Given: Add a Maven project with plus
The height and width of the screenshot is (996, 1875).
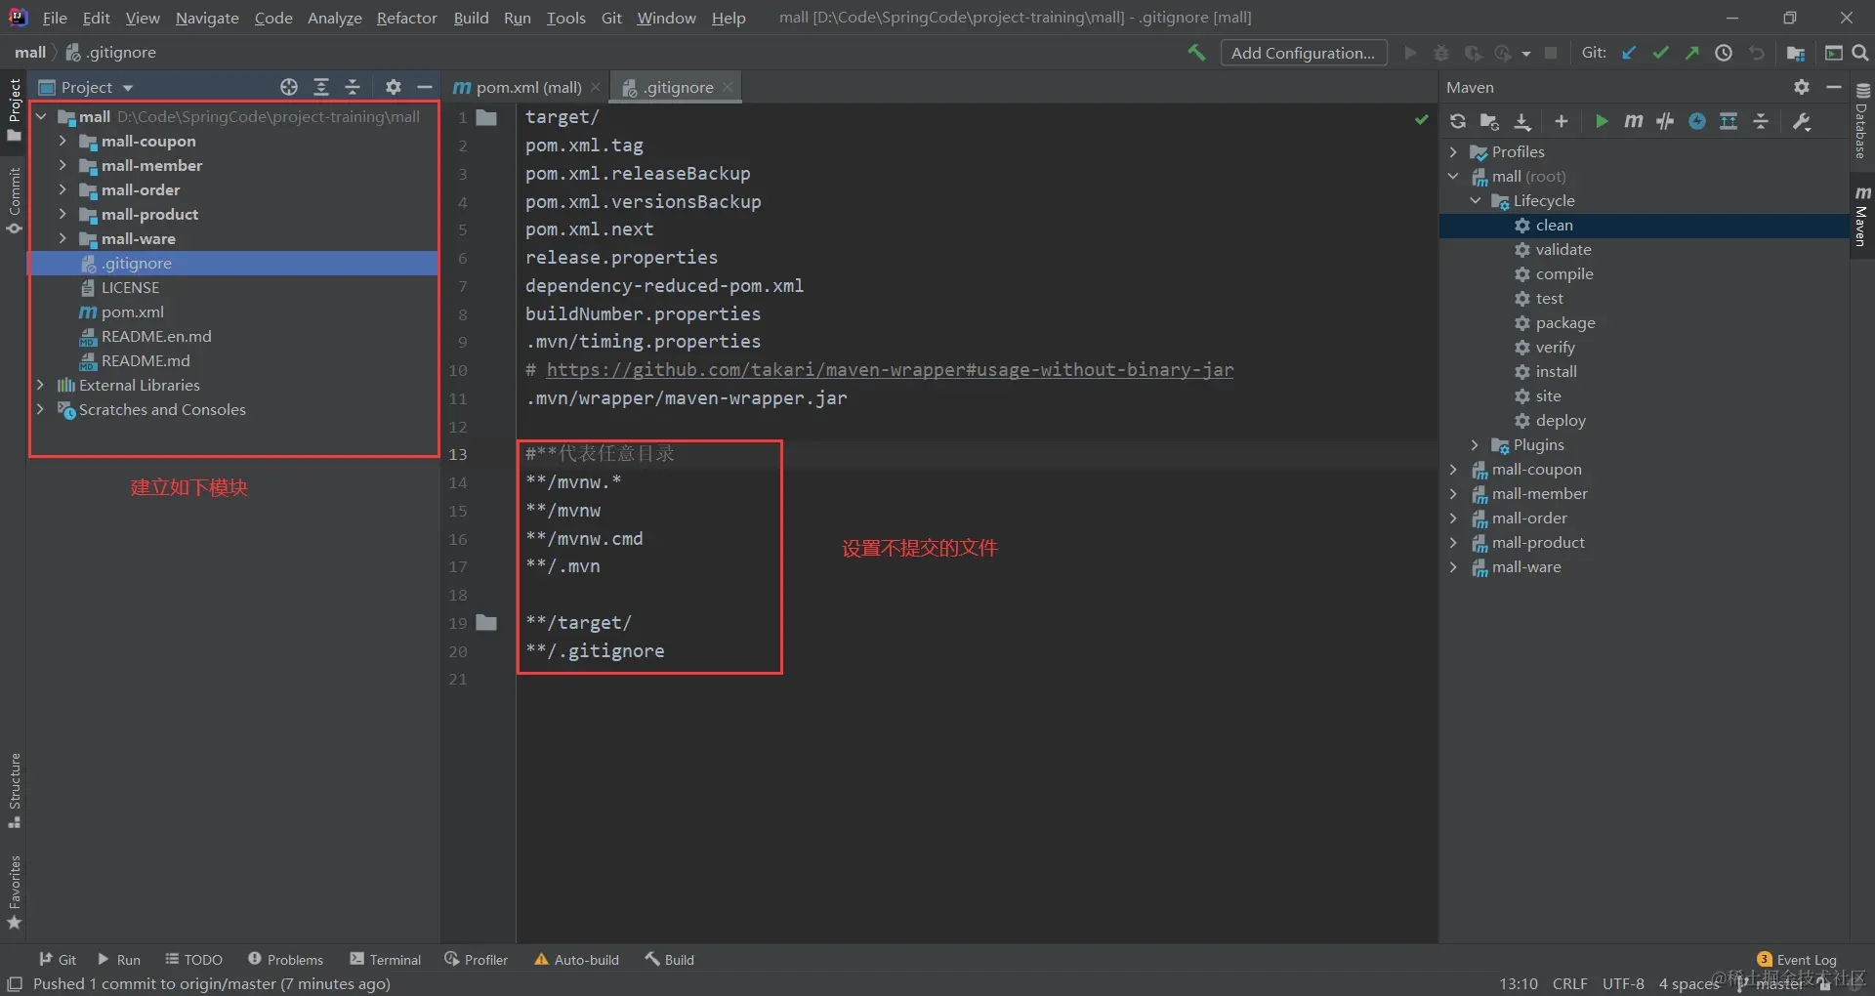Looking at the screenshot, I should pos(1561,121).
